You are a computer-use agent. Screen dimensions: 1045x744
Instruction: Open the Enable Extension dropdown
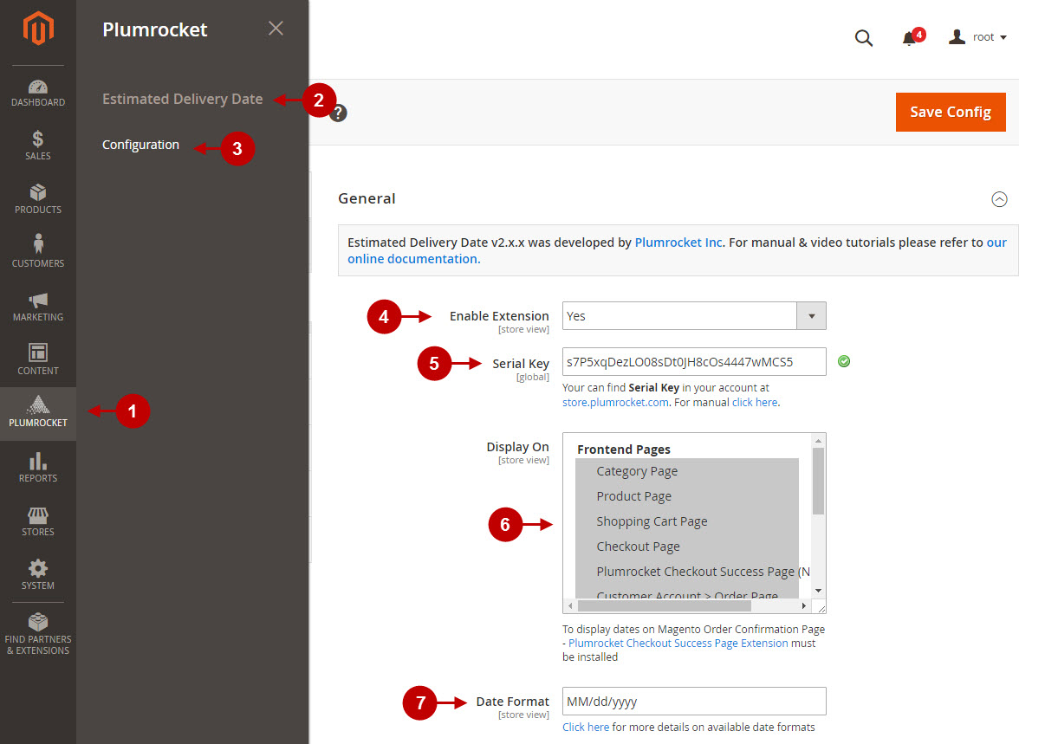click(694, 316)
